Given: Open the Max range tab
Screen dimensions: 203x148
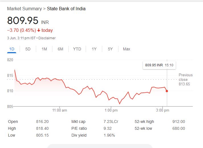Looking at the screenshot, I should (x=126, y=49).
